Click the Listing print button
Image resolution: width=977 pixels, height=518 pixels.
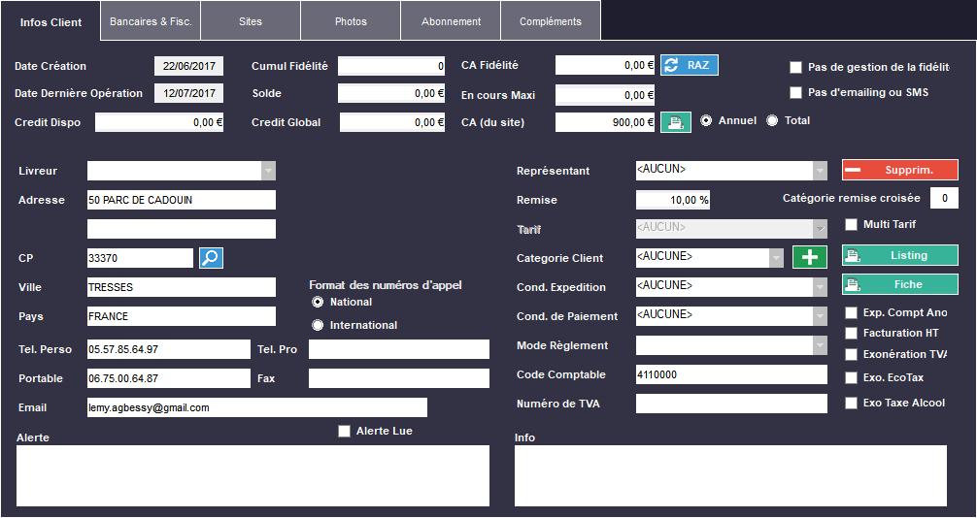coord(899,255)
